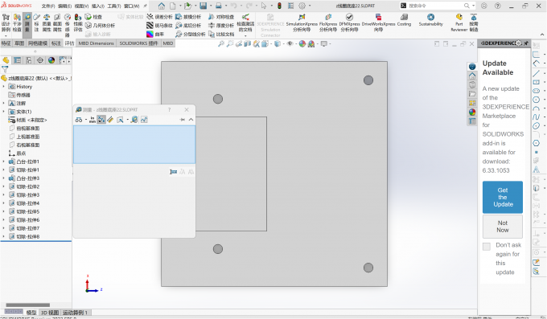Select 材质 <未指定> material item
The width and height of the screenshot is (547, 319).
28,120
